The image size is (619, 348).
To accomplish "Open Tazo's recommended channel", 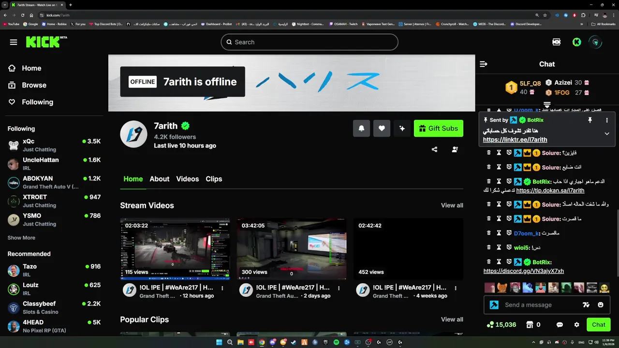I will click(x=54, y=270).
